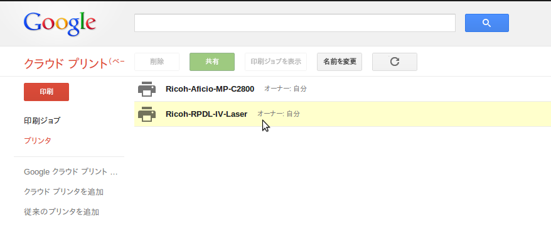Click the 印刷ジョブを表示 button
This screenshot has width=551, height=243.
coord(276,62)
